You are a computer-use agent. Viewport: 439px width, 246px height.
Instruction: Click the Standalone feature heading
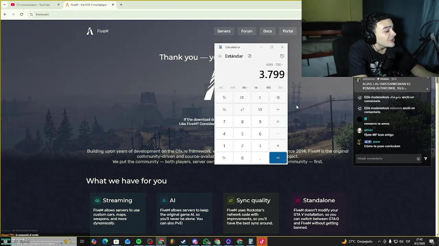pyautogui.click(x=319, y=200)
